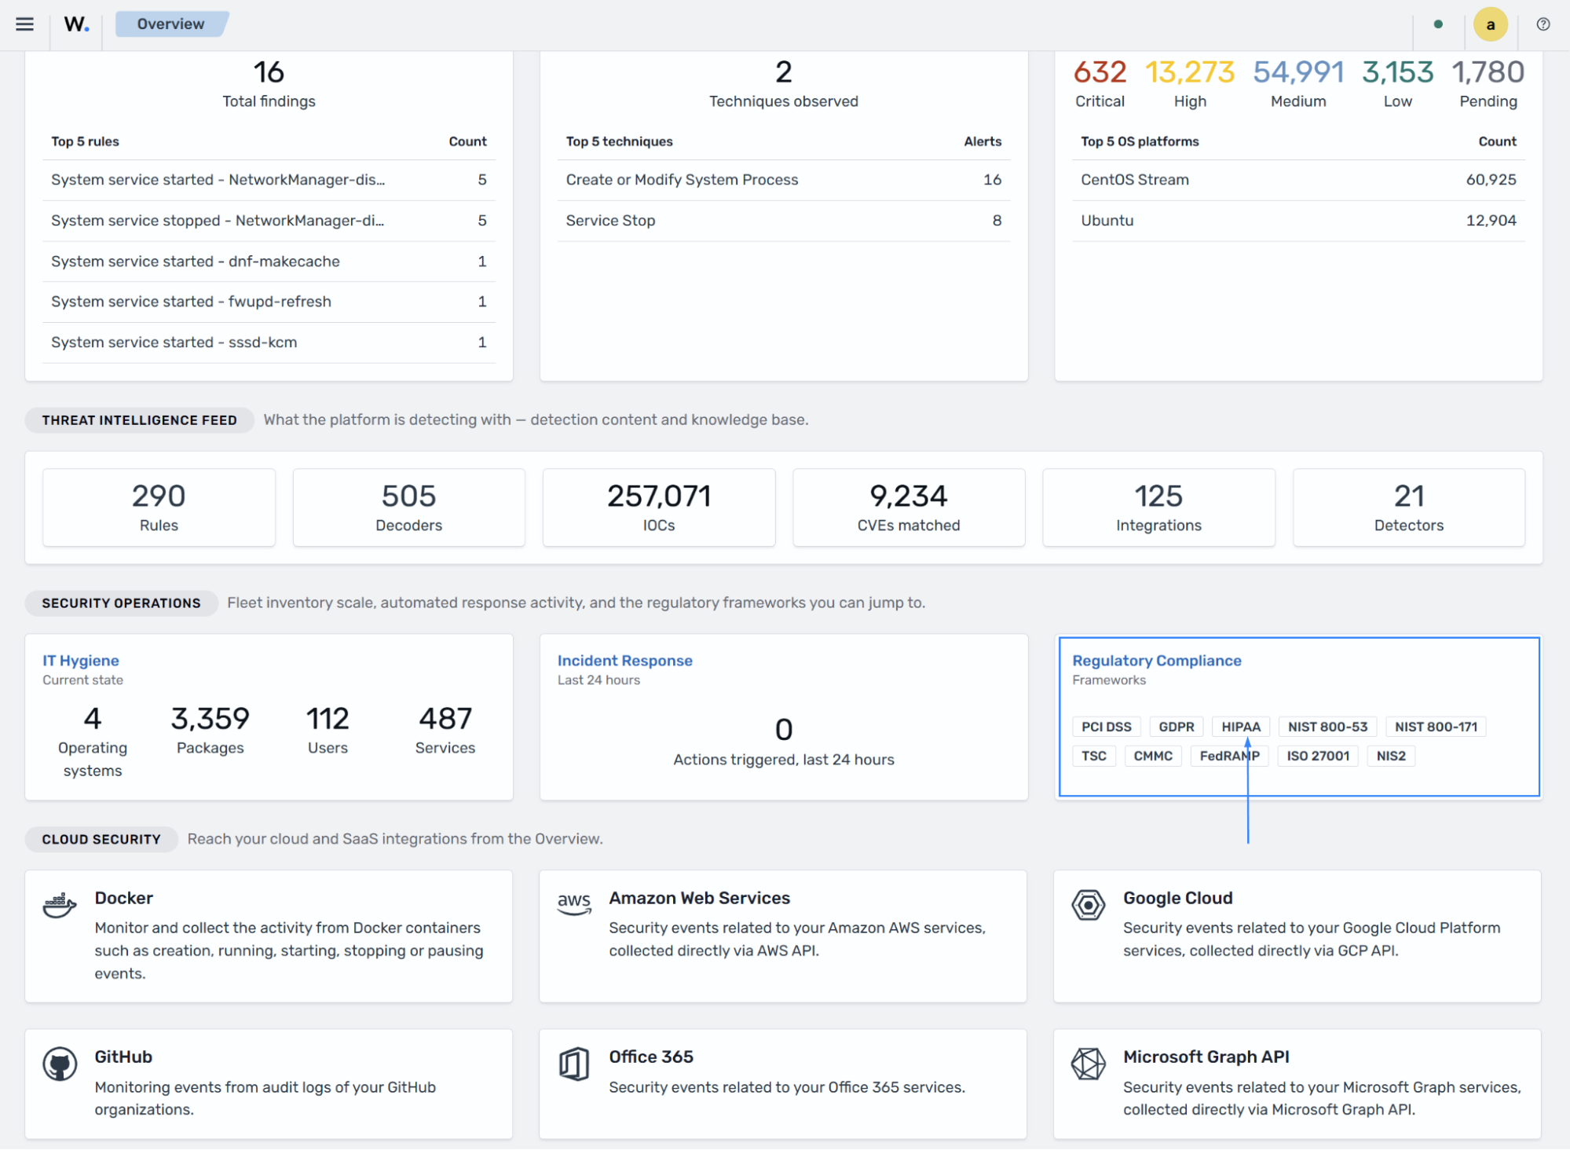Image resolution: width=1570 pixels, height=1150 pixels.
Task: Open the Incident Response link
Action: [625, 661]
